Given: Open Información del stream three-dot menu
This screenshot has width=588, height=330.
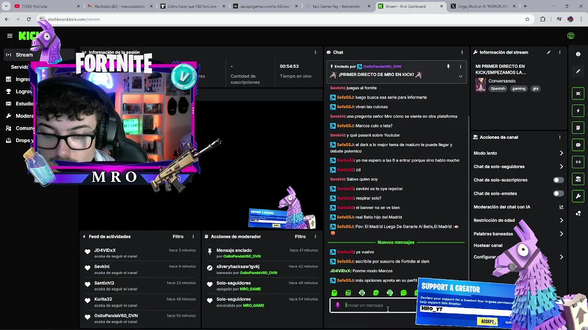Looking at the screenshot, I should click(560, 52).
